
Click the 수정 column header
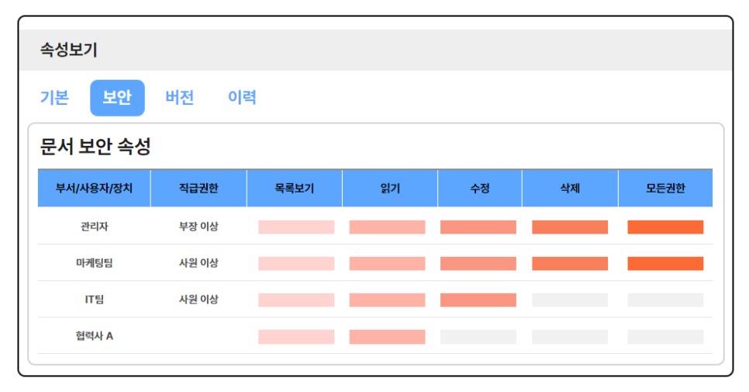[x=480, y=189]
